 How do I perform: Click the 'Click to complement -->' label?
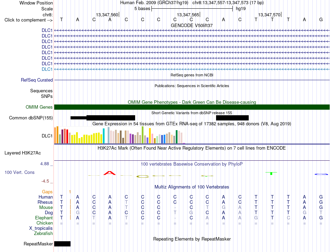(28, 20)
